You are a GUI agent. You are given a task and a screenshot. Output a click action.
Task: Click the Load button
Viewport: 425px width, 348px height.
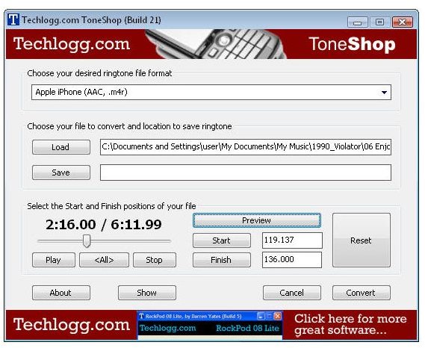(61, 147)
